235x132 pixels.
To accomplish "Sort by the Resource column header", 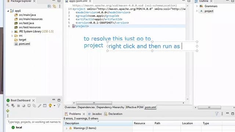I will 143,123.
